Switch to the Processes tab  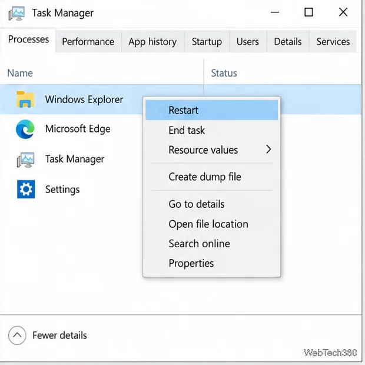[28, 39]
